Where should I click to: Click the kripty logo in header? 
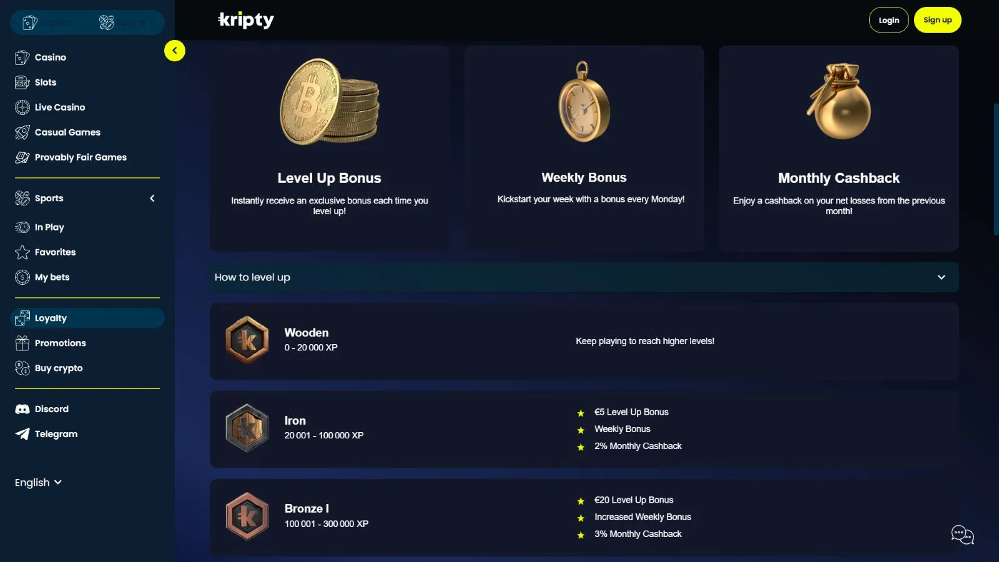[x=246, y=20]
